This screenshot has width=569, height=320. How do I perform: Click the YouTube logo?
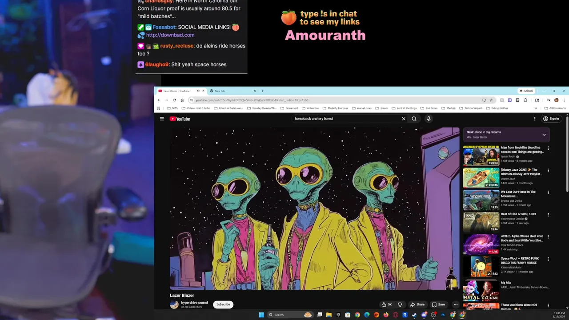(x=180, y=119)
